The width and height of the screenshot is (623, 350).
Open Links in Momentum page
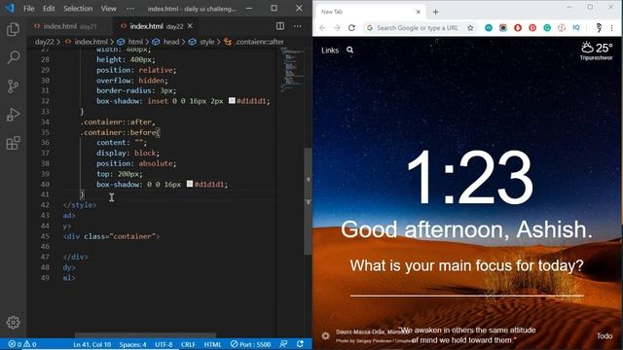click(x=330, y=51)
